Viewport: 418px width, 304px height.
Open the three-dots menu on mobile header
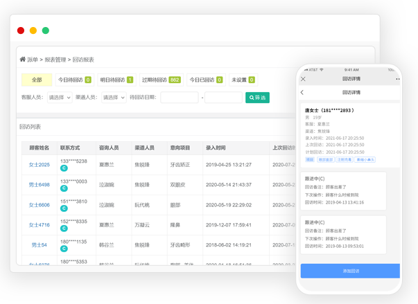tap(397, 79)
